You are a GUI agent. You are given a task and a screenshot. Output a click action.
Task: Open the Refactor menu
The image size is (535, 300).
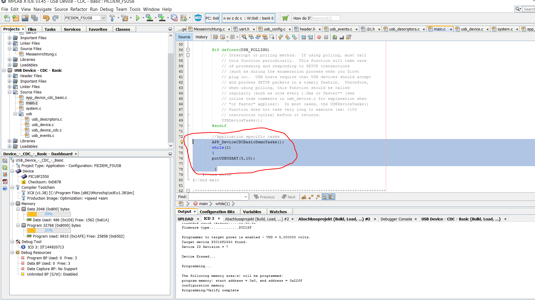(x=79, y=9)
